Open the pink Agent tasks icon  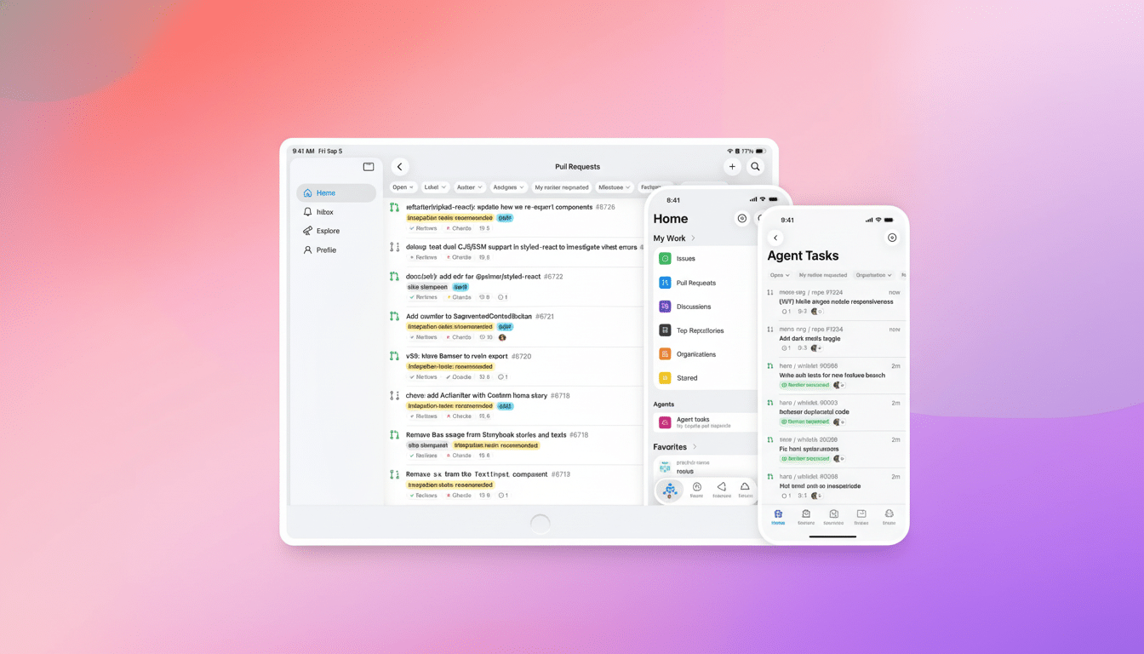665,422
